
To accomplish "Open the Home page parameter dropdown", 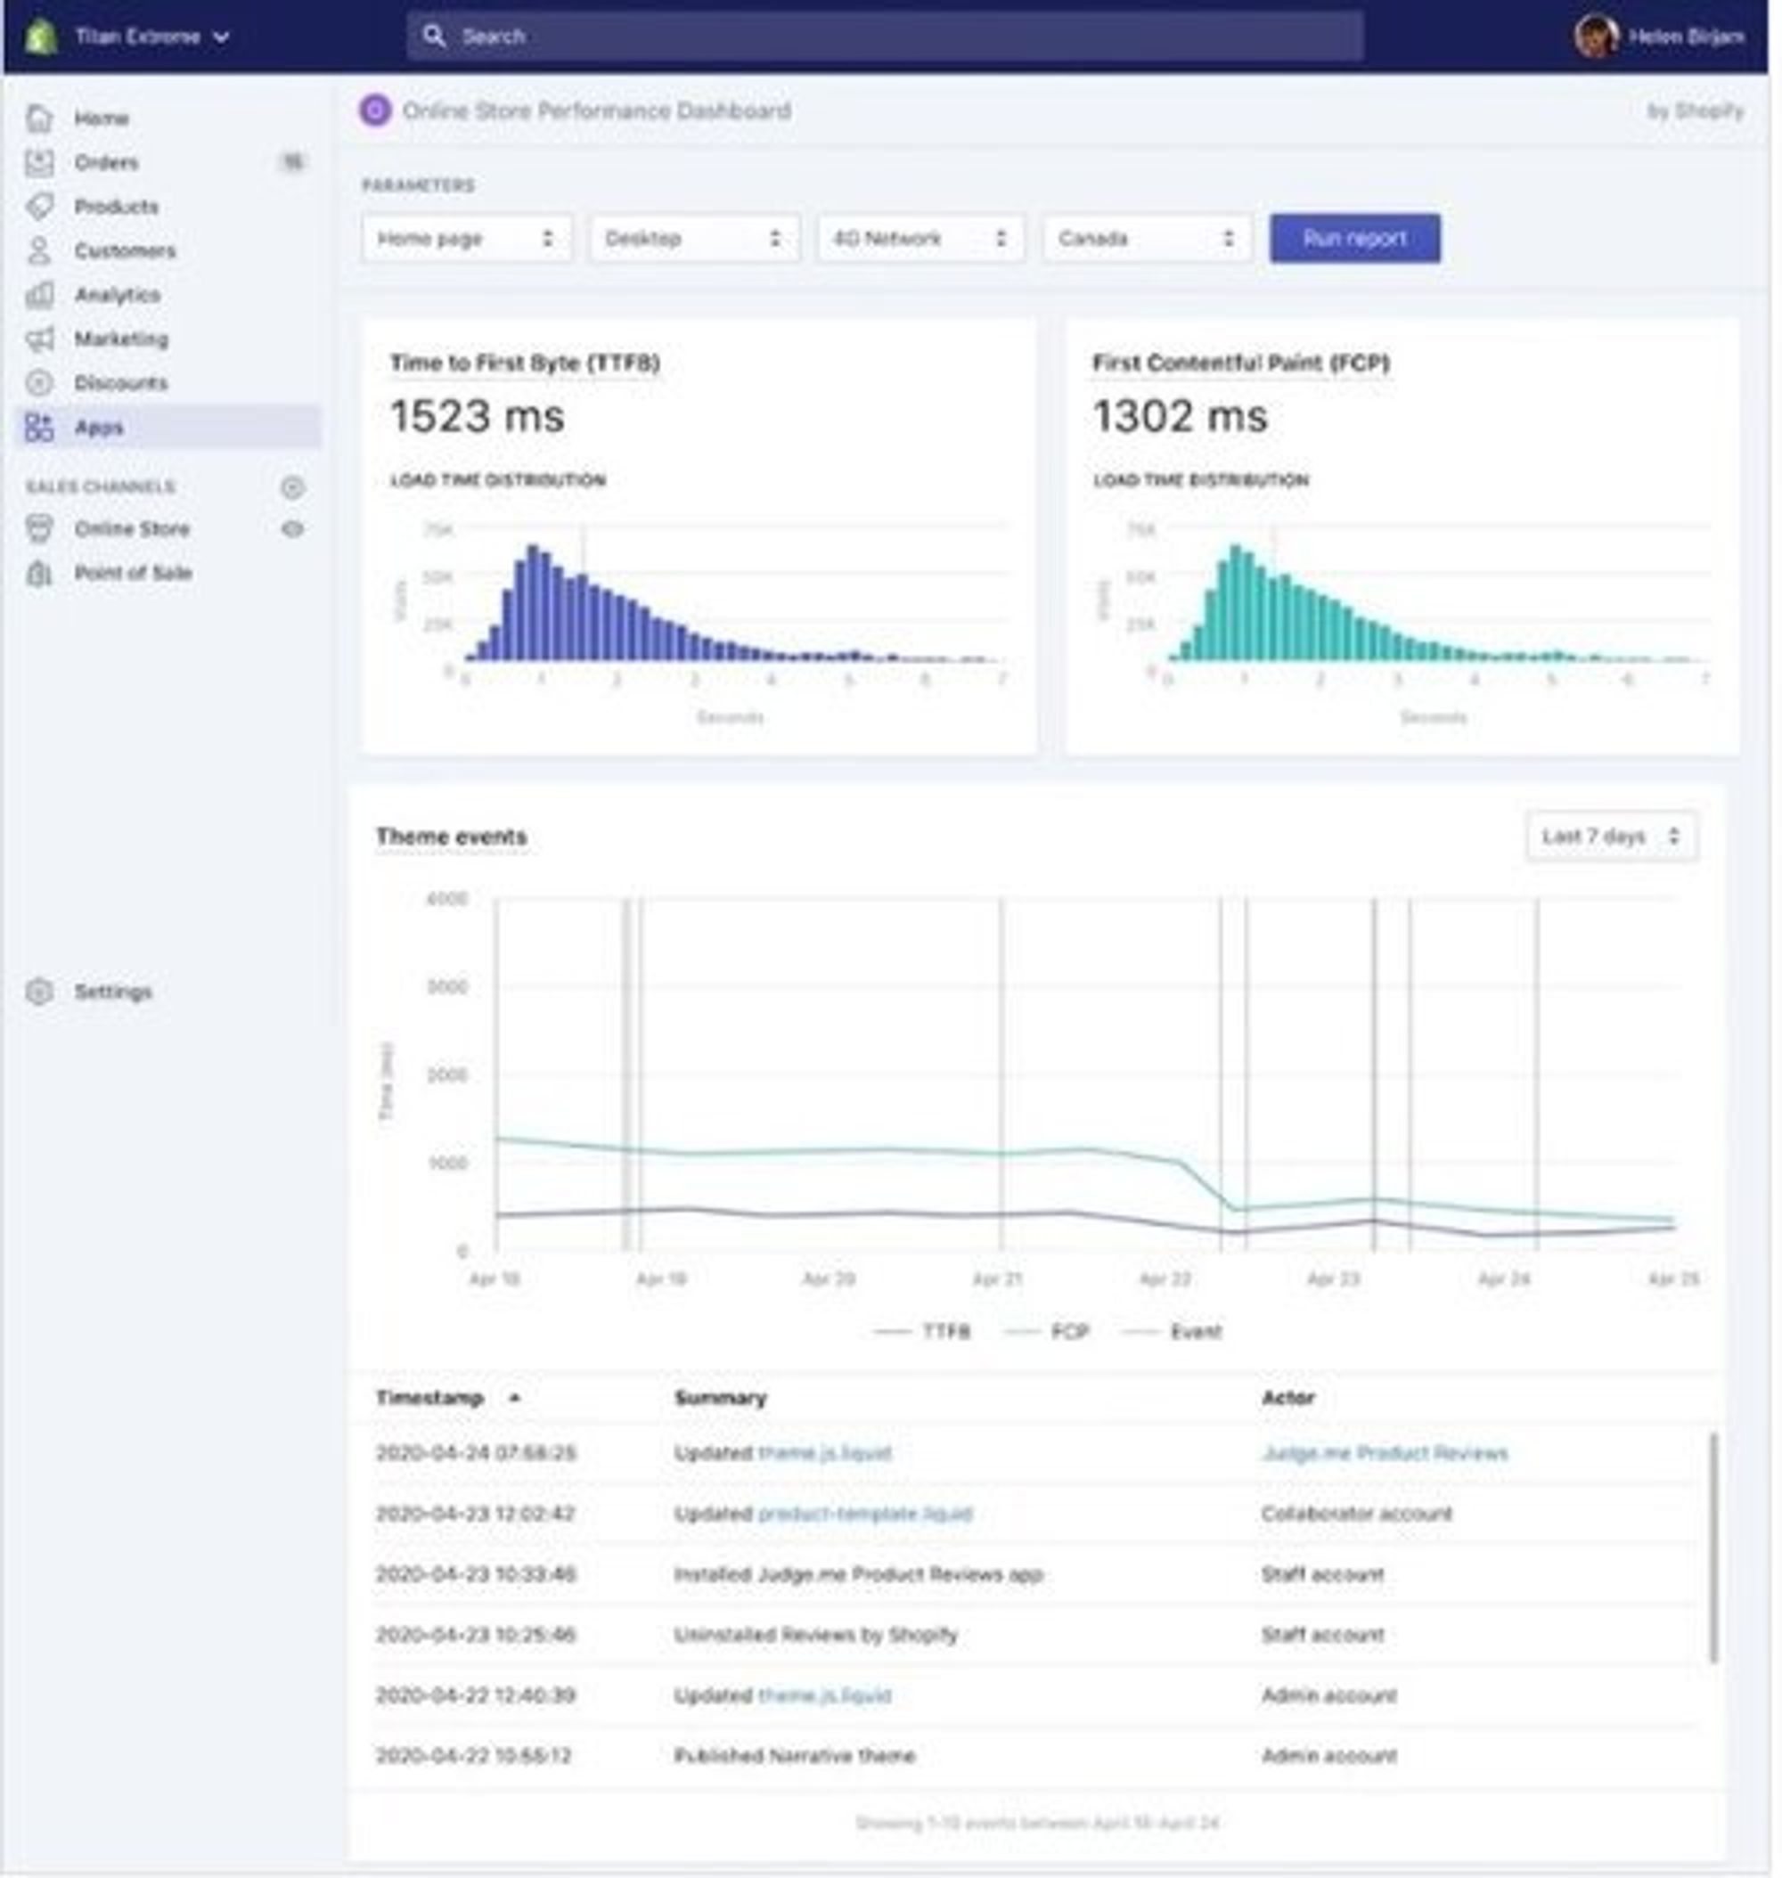I will click(x=465, y=239).
